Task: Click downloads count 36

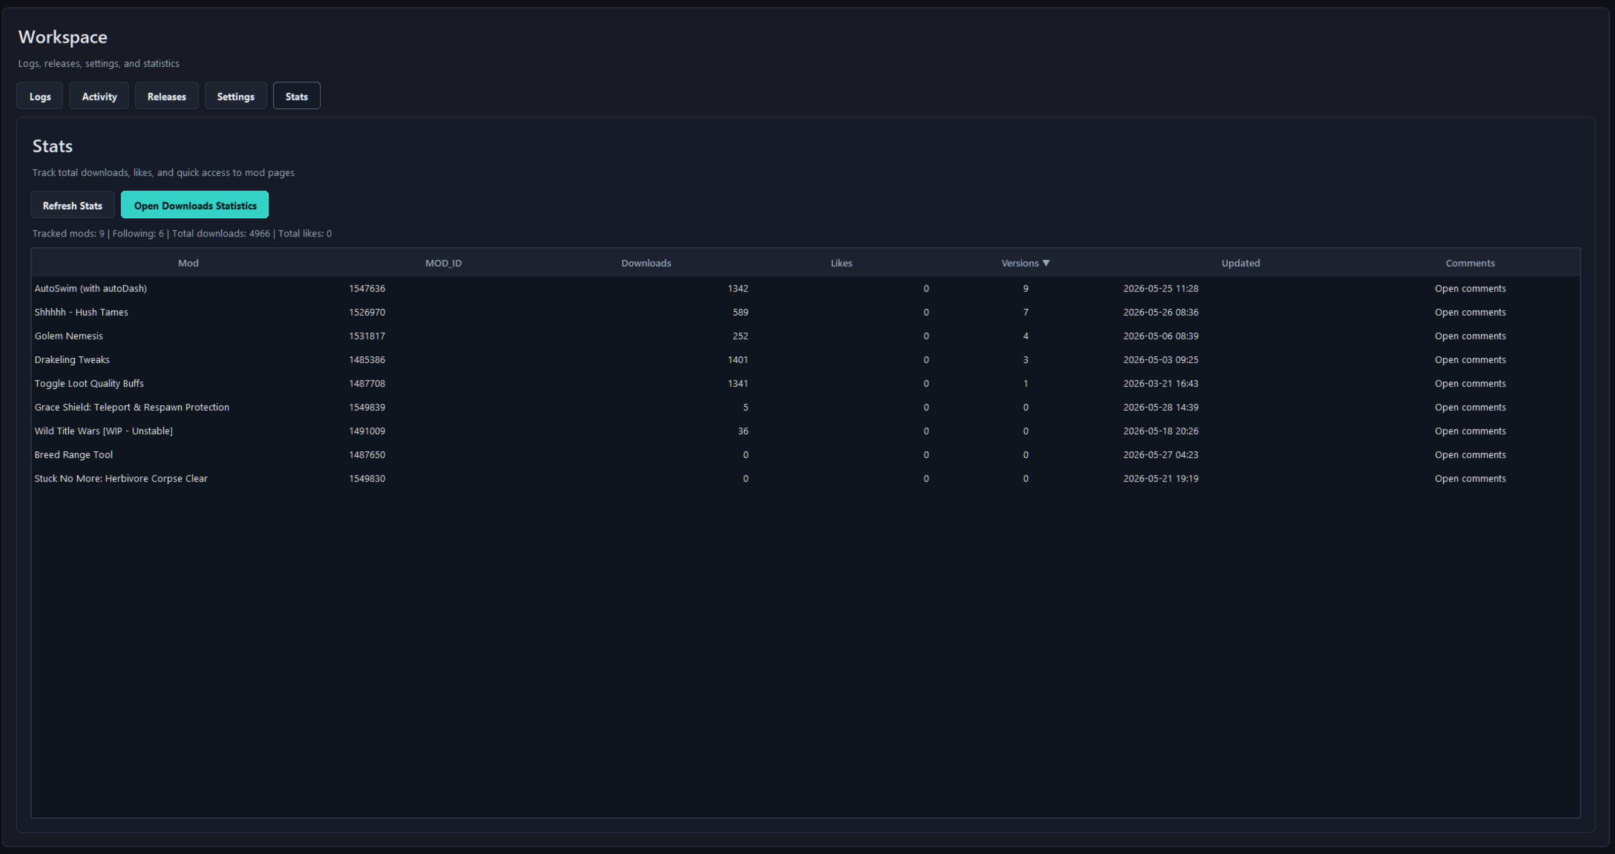Action: tap(743, 431)
